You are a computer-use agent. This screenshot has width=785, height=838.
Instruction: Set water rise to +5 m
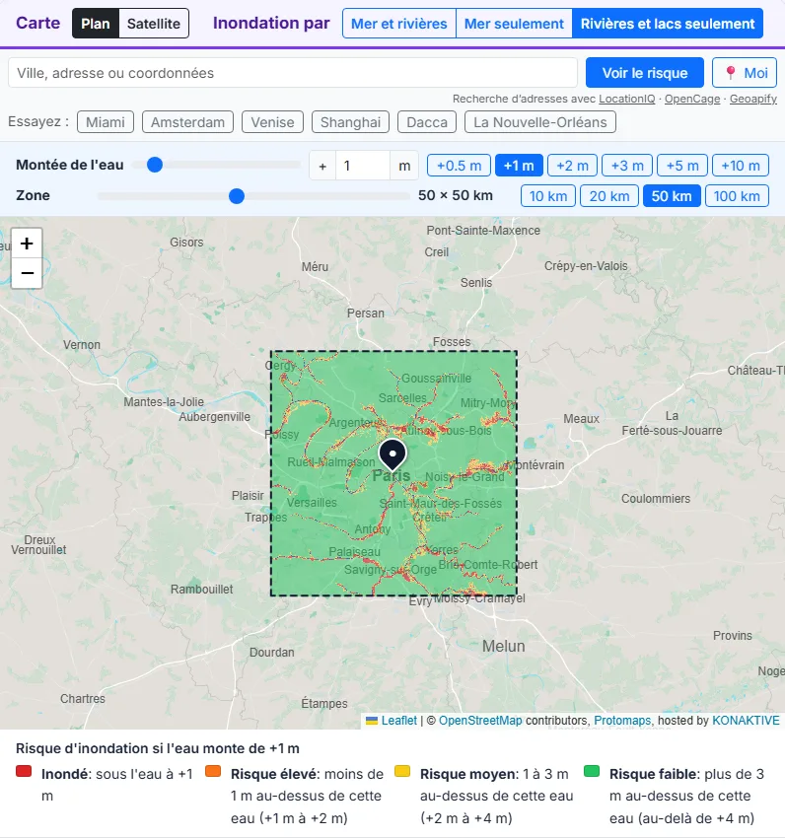pyautogui.click(x=682, y=166)
